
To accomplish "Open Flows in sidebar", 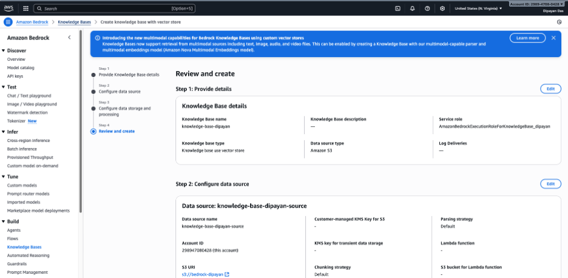I will (13, 239).
